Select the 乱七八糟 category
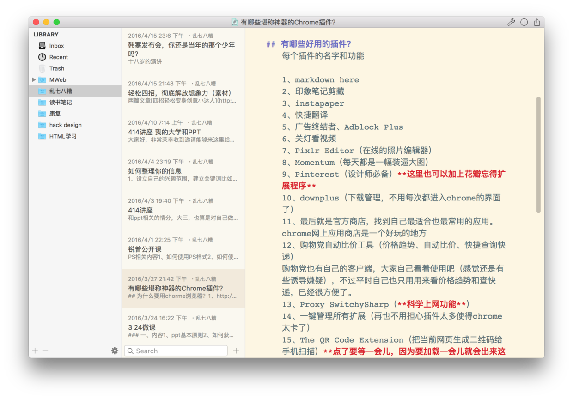The image size is (573, 399). (x=61, y=91)
